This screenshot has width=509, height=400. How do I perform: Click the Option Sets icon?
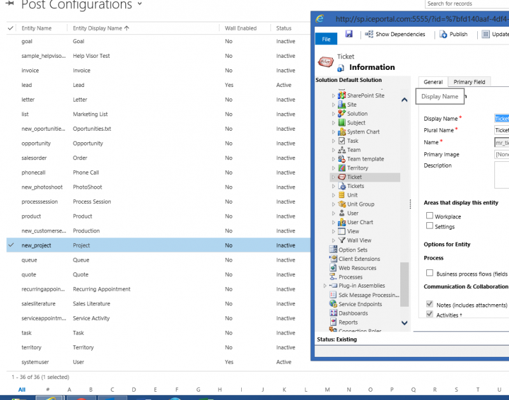(333, 250)
